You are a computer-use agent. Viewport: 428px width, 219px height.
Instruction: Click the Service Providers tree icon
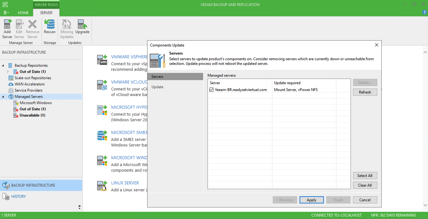pos(11,90)
